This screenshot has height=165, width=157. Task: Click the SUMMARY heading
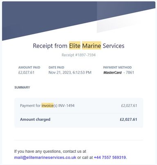[x=22, y=87]
